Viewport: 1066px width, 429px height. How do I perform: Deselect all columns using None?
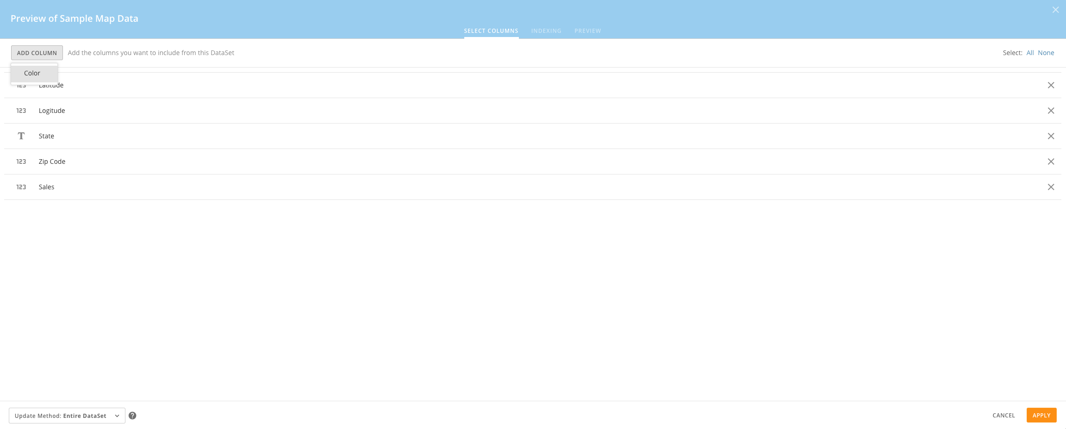pos(1046,52)
